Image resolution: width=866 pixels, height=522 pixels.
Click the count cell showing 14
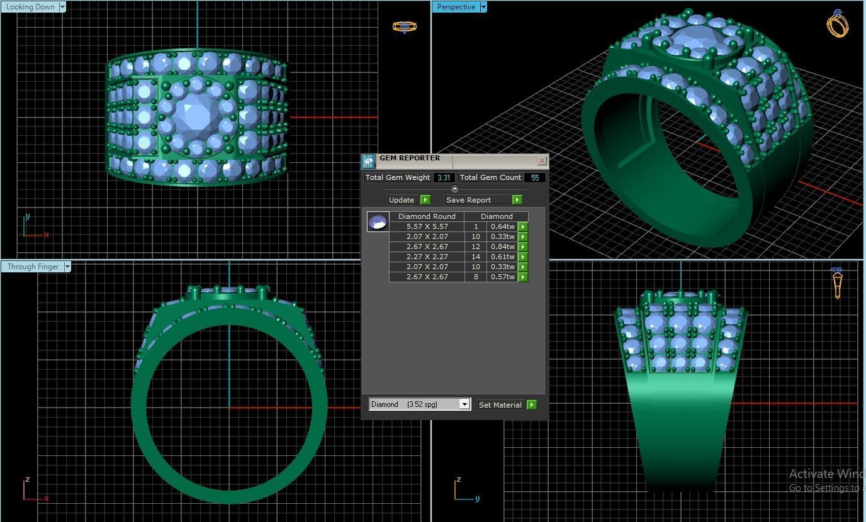(x=476, y=257)
